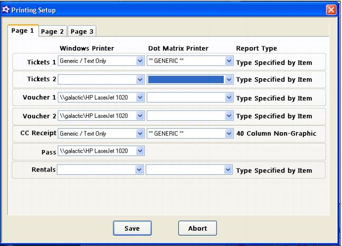Click the Save button
342x246 pixels.
point(132,228)
